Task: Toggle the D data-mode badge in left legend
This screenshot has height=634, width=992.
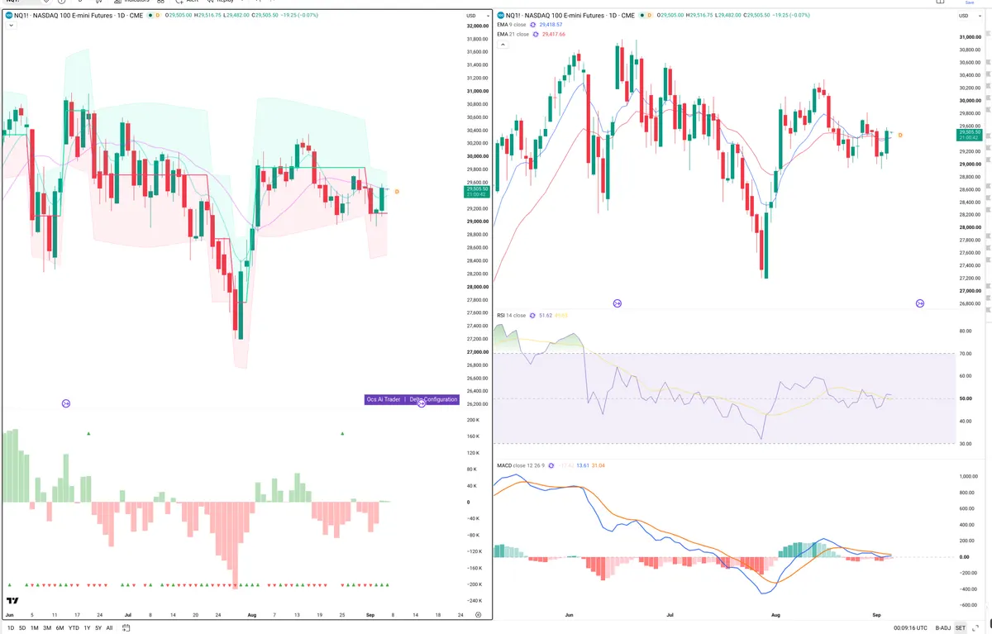Action: pyautogui.click(x=157, y=16)
